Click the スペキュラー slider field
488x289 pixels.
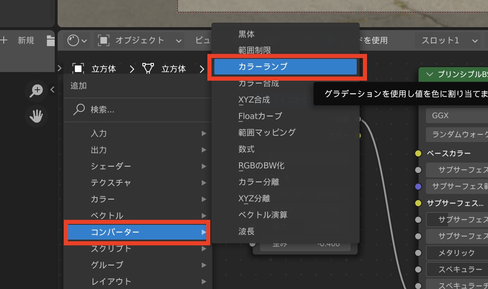[457, 269]
